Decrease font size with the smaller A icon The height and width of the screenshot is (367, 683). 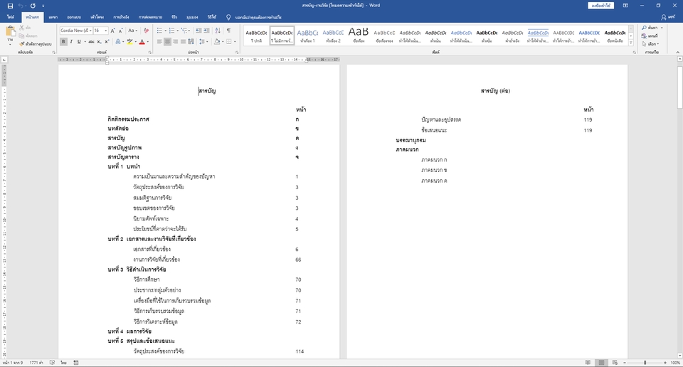pyautogui.click(x=120, y=31)
